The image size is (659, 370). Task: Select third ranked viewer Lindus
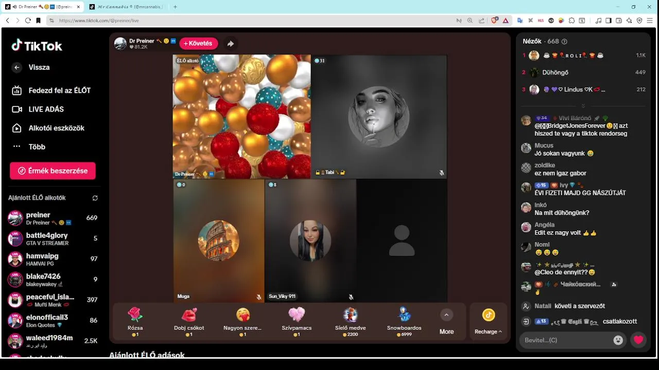(584, 89)
